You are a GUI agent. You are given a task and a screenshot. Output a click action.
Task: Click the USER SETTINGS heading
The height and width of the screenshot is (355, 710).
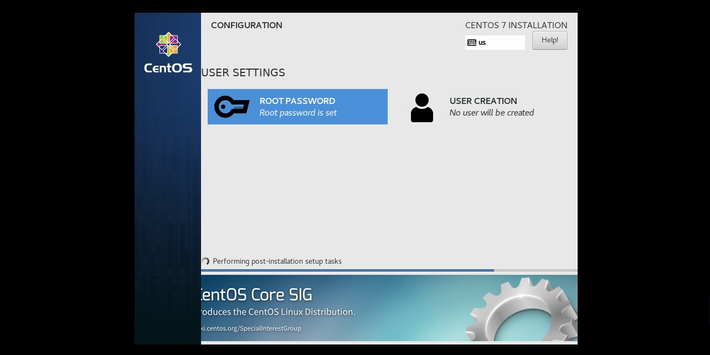(x=243, y=72)
